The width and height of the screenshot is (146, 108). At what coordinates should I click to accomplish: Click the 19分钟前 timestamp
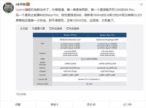pyautogui.click(x=21, y=94)
